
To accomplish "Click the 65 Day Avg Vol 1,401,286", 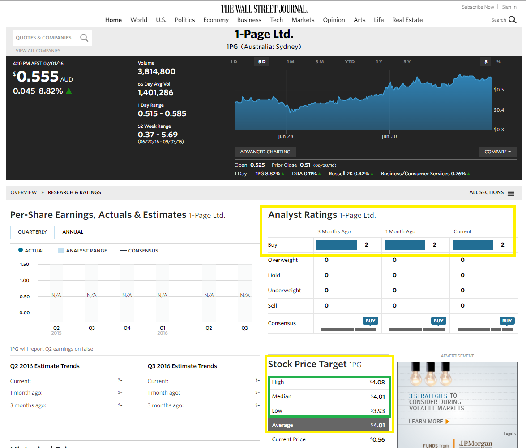I will coord(156,93).
